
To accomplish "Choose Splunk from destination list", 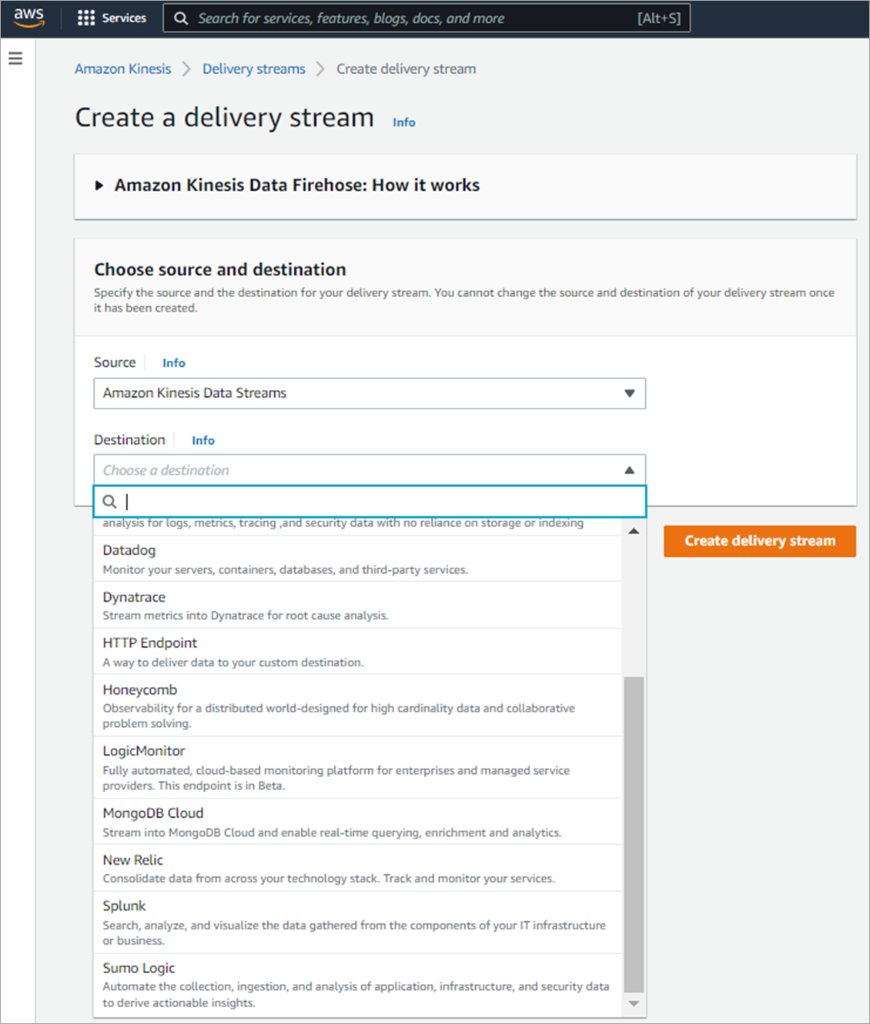I will 358,922.
